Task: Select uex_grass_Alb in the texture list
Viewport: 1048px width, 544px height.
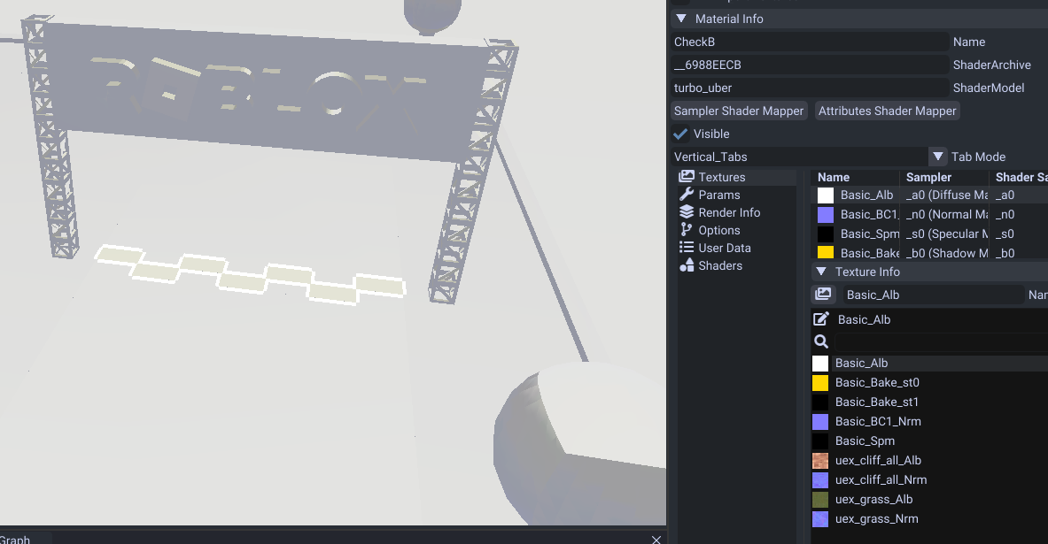Action: (x=929, y=499)
